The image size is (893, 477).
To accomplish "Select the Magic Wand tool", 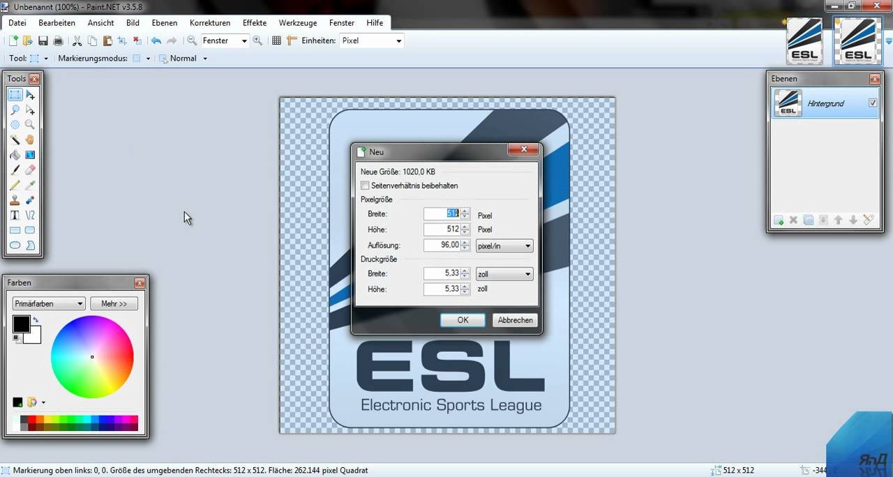I will [15, 139].
